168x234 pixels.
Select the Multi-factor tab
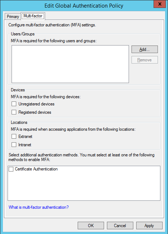33,16
